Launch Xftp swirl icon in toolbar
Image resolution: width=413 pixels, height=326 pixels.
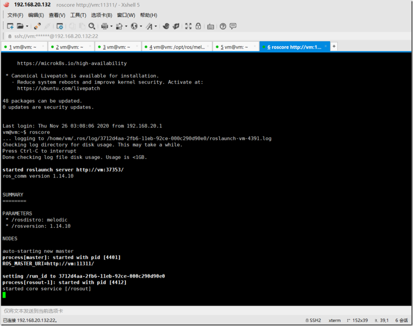(x=166, y=26)
